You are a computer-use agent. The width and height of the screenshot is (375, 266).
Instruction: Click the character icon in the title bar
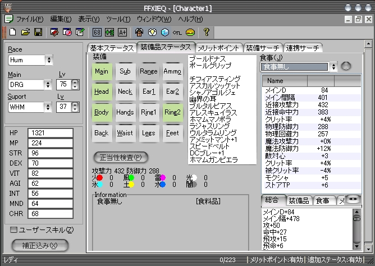tap(8, 8)
